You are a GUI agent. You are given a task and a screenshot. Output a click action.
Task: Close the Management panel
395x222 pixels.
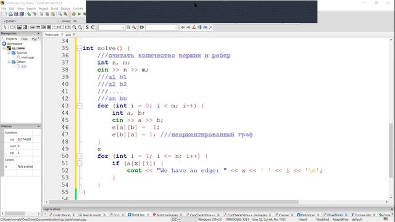(38, 33)
